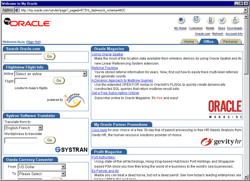Click the gevity hr logo

pos(221,142)
